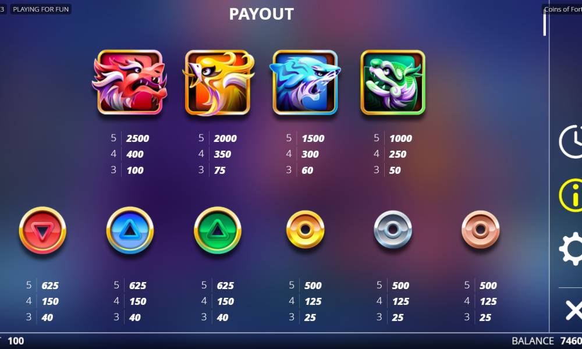Click the Coins of Fortune title label
Screen dimensions: 582x349
click(563, 9)
